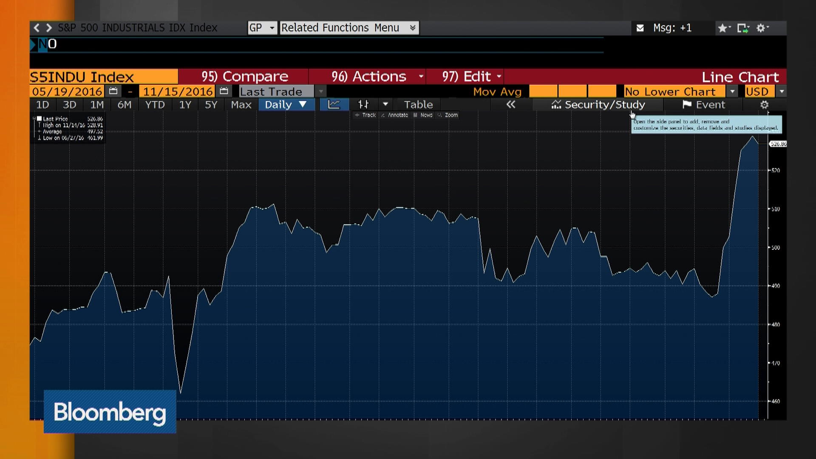The width and height of the screenshot is (816, 459).
Task: Click the third Mov Avg orange field
Action: click(x=602, y=91)
